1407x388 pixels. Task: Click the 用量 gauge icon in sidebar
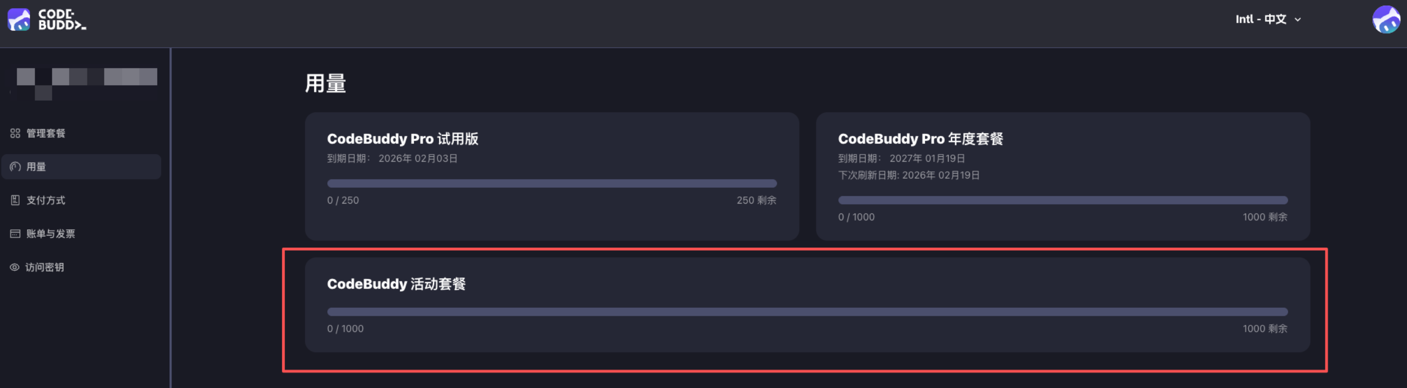pyautogui.click(x=15, y=166)
